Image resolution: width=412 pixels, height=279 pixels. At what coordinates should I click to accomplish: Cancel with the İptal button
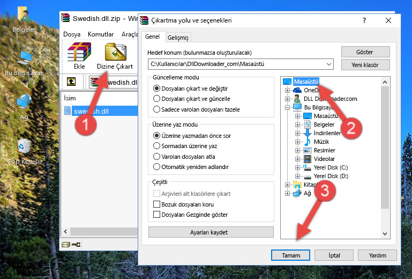(x=334, y=255)
